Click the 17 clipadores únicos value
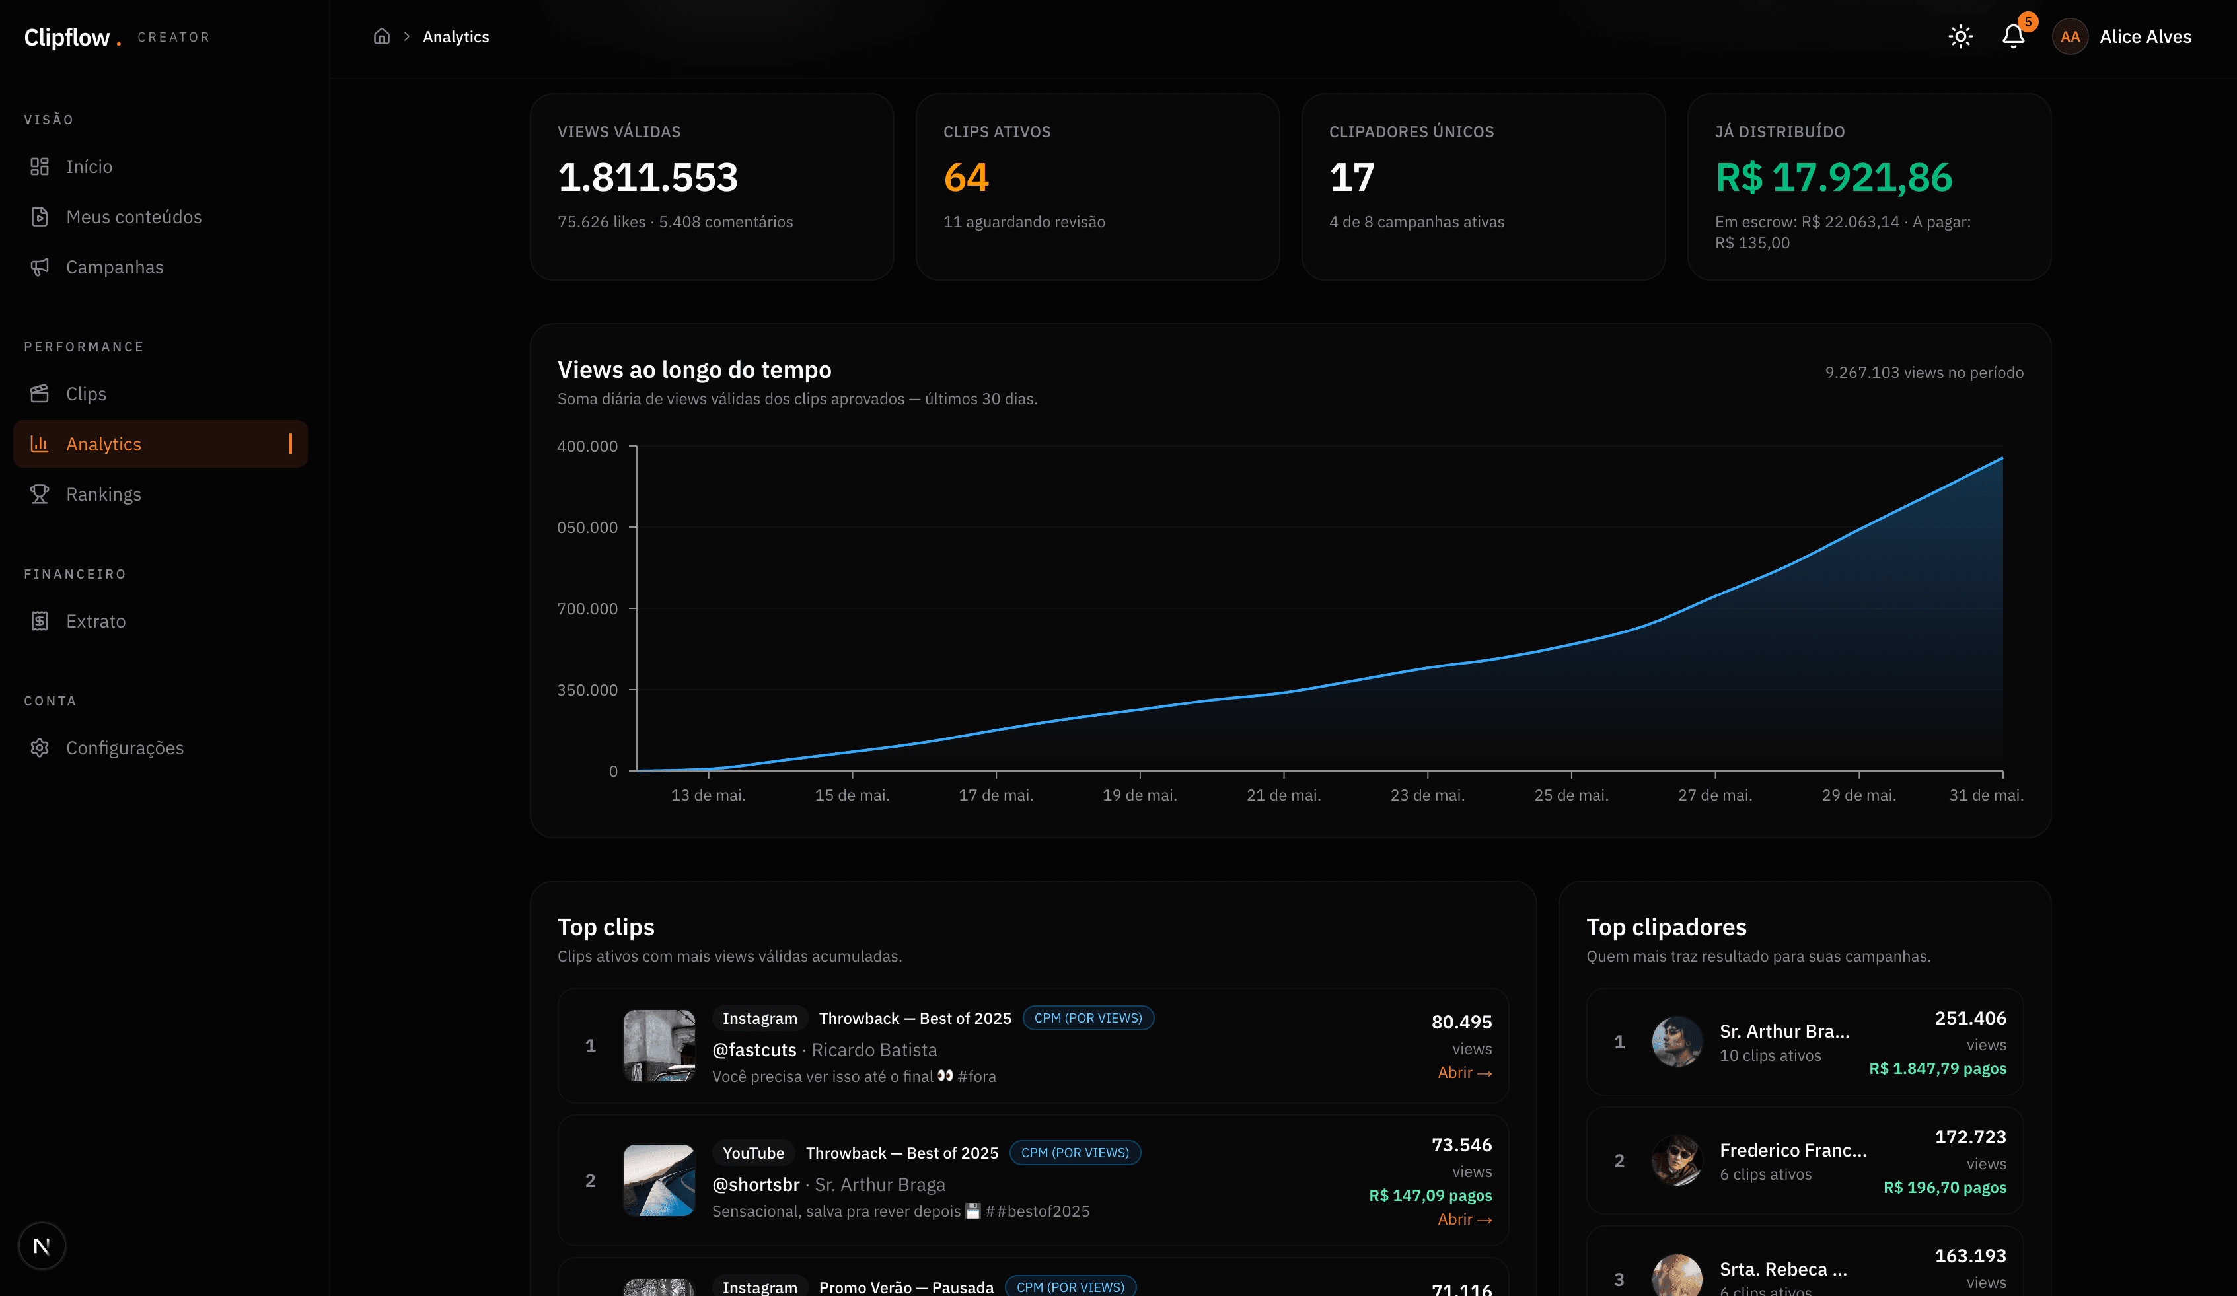 [x=1351, y=178]
